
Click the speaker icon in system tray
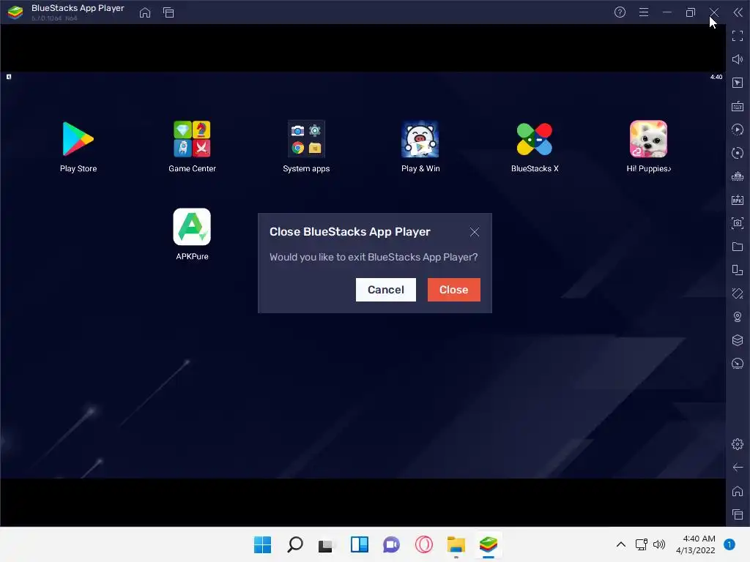tap(659, 544)
